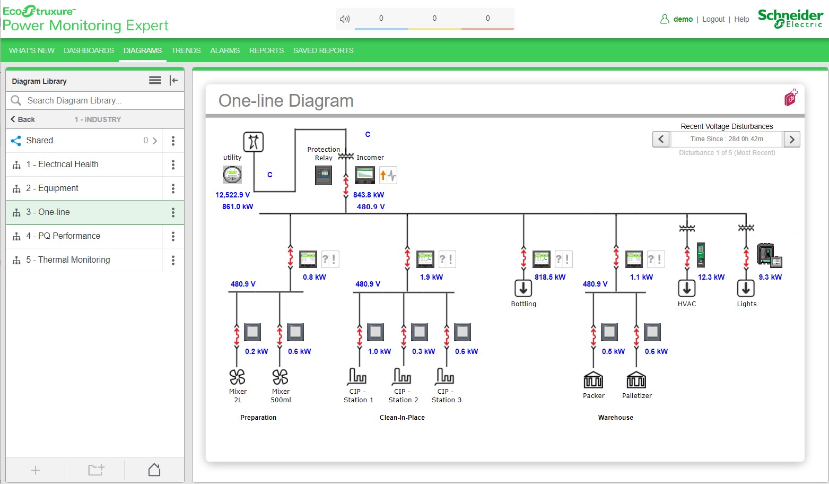829x484 pixels.
Task: Click the diagram add-to-favorites tag icon
Action: [791, 98]
